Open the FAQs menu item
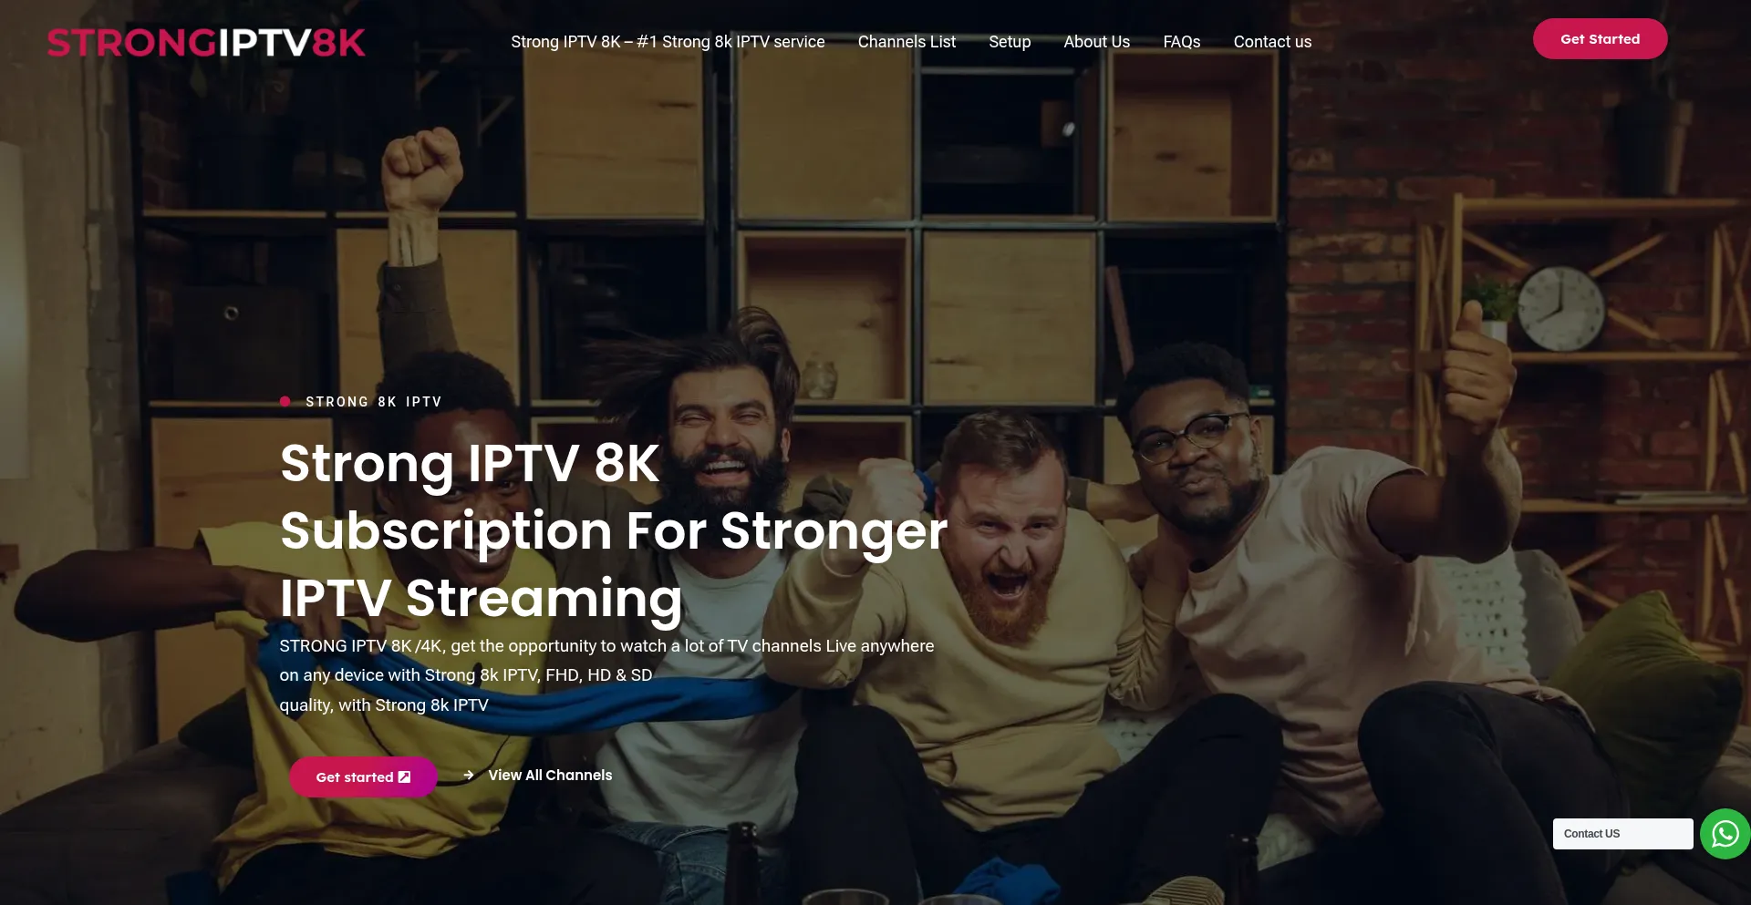This screenshot has height=905, width=1751. tap(1181, 42)
